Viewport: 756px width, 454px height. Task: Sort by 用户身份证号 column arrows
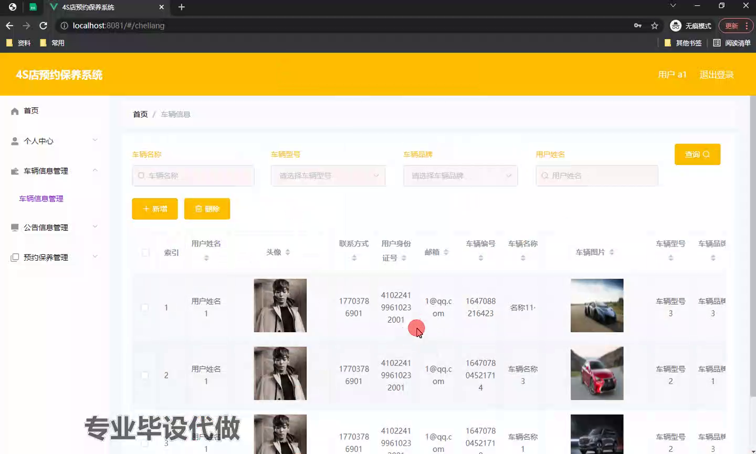(x=404, y=258)
